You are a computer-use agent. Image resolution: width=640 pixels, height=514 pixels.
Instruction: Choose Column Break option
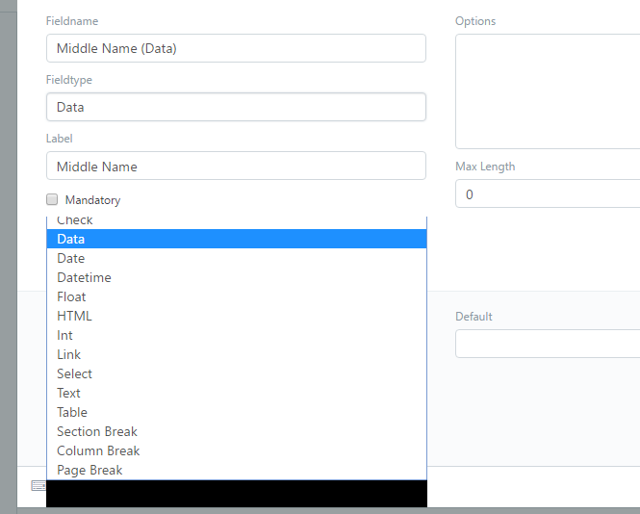[237, 450]
